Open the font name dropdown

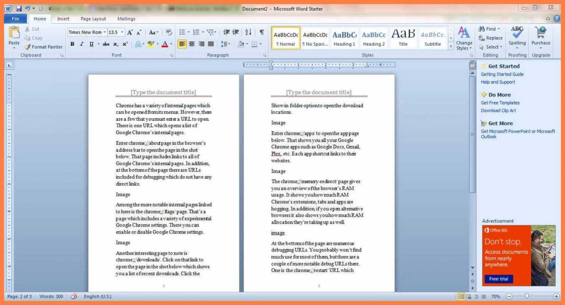pyautogui.click(x=105, y=32)
